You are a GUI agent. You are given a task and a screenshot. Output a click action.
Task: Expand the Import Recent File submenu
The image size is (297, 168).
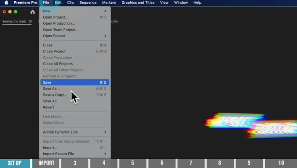click(75, 154)
